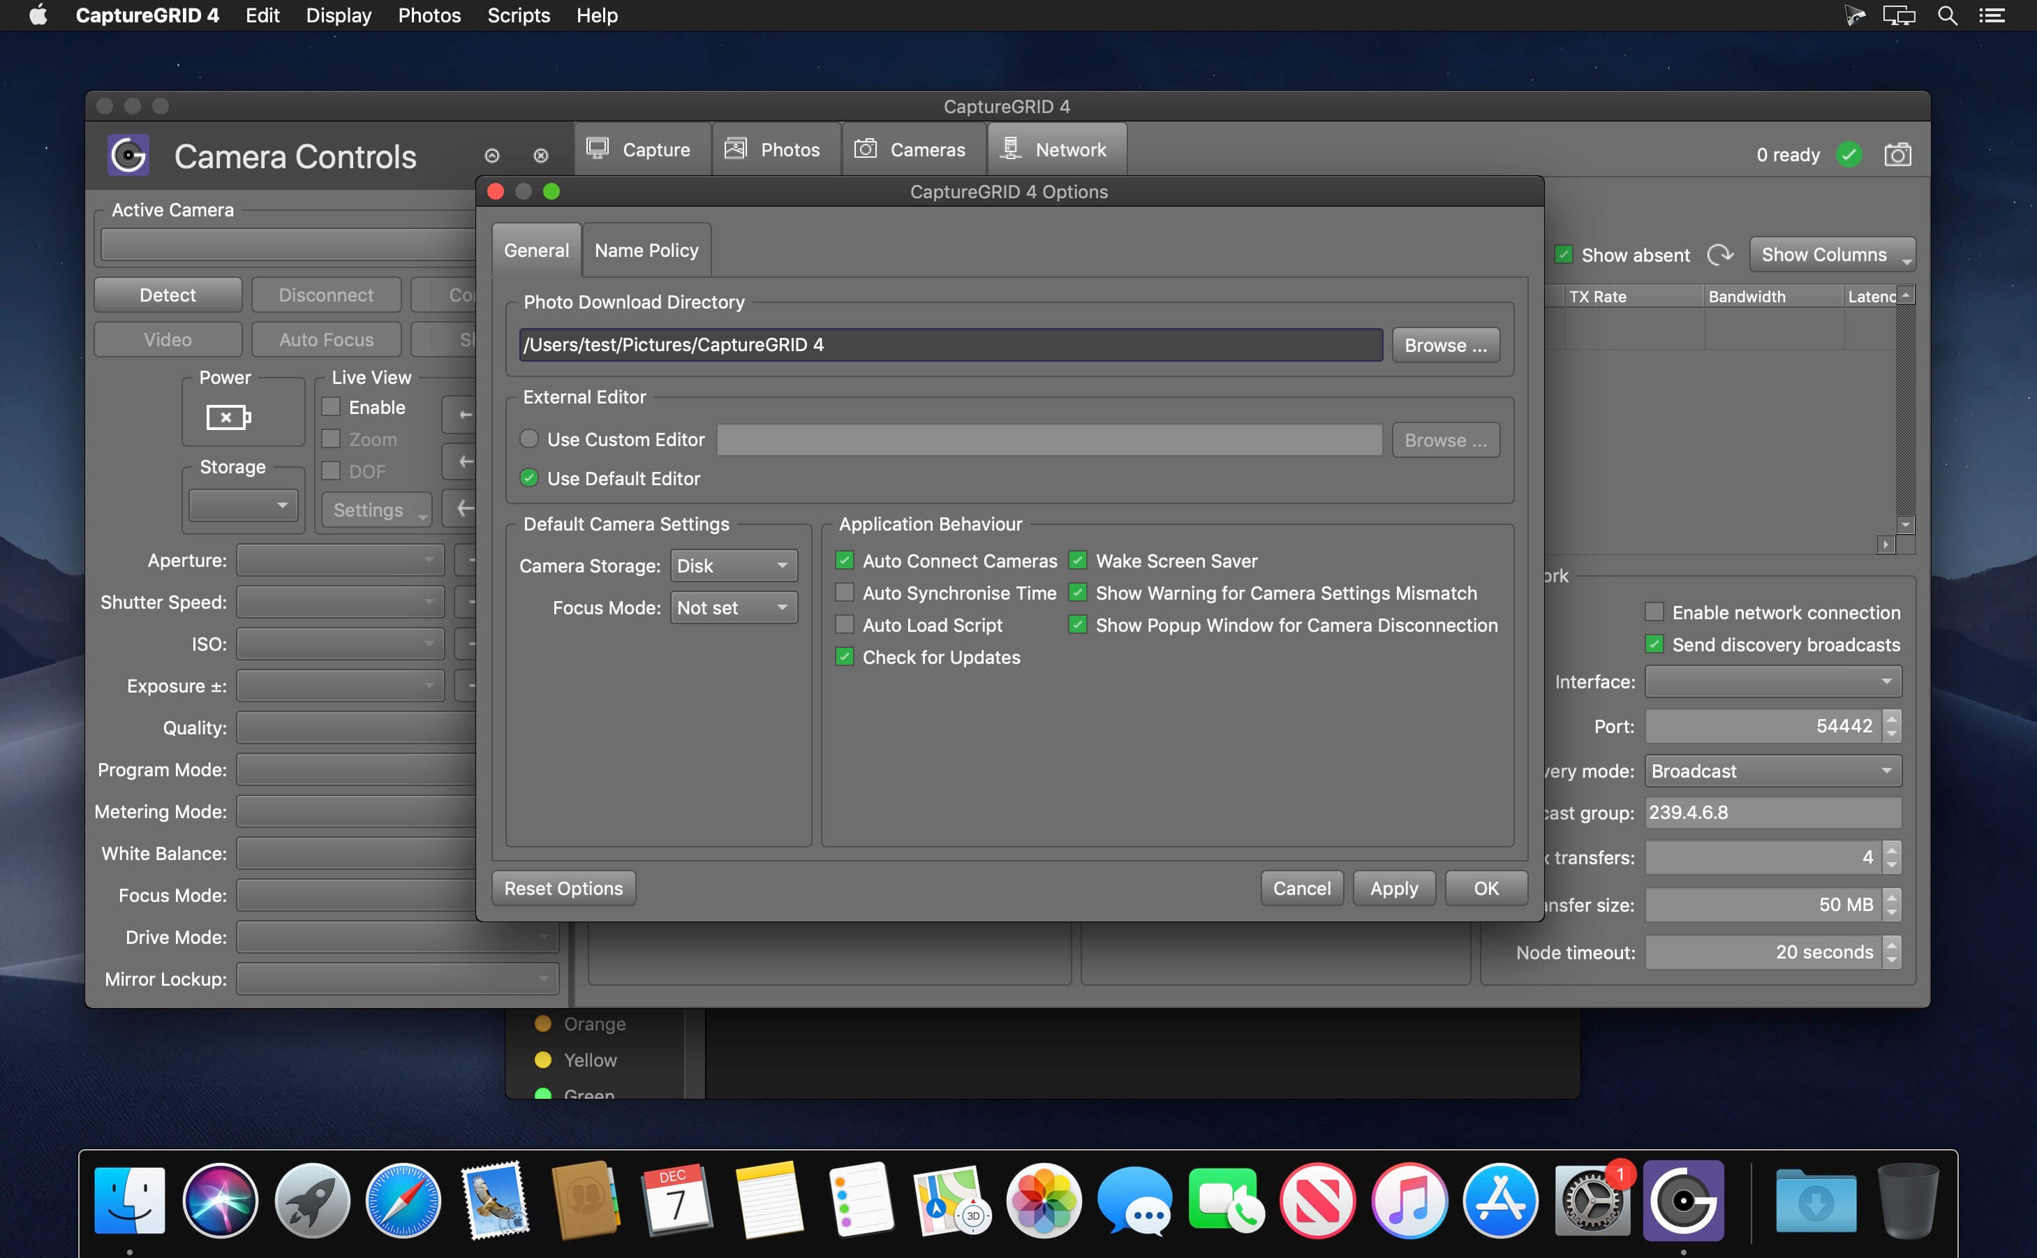Open Calendar showing DEC 7 in the dock

(678, 1200)
